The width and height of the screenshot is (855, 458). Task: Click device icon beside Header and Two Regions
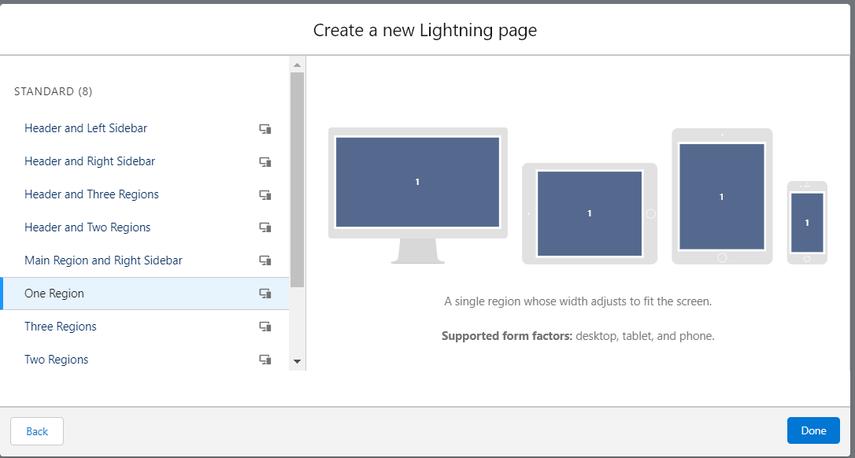click(x=265, y=228)
